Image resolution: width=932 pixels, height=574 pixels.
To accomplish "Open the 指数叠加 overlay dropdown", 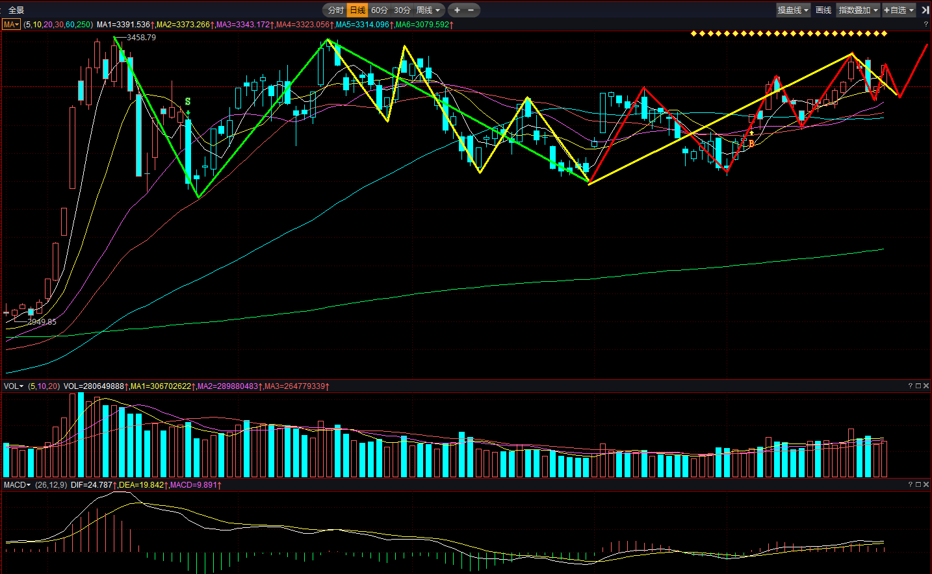I will pyautogui.click(x=858, y=10).
